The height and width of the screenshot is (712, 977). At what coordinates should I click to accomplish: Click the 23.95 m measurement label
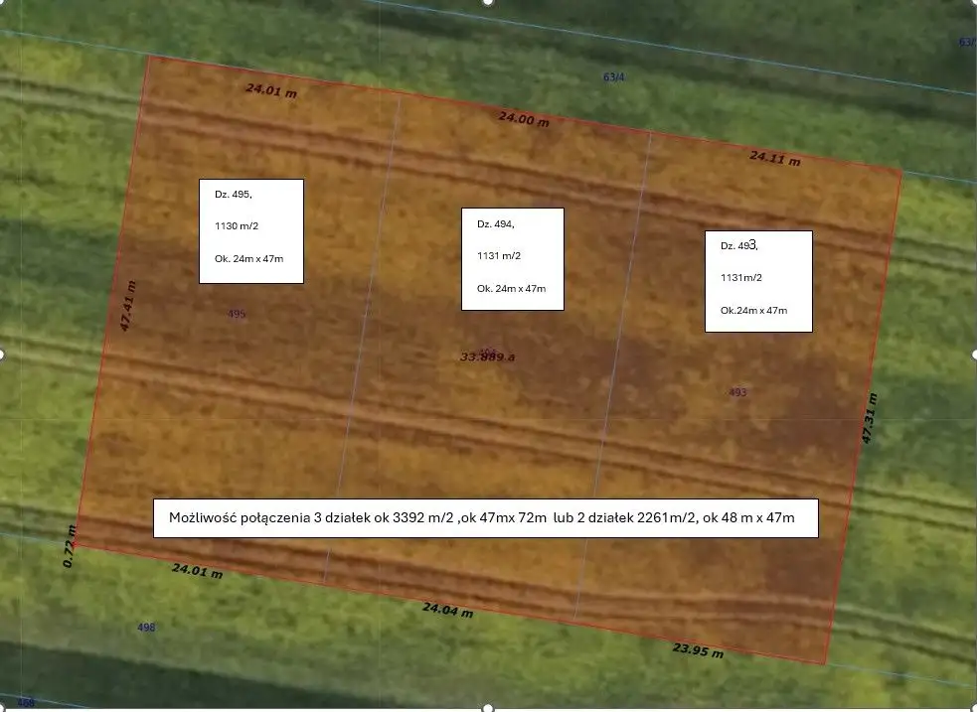(698, 650)
